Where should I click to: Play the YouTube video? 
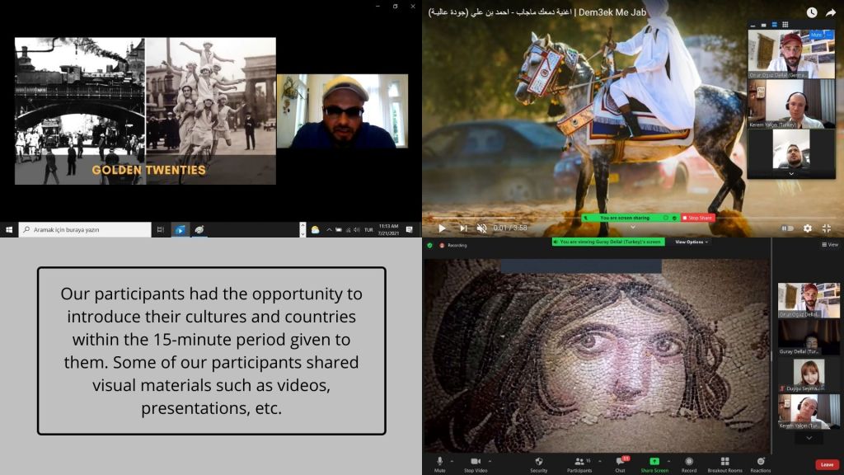442,228
